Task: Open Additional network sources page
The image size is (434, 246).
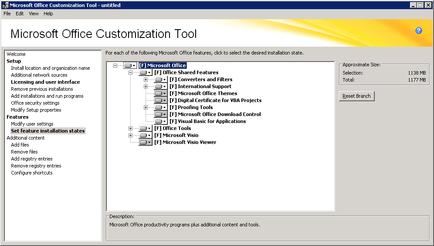Action: point(39,75)
